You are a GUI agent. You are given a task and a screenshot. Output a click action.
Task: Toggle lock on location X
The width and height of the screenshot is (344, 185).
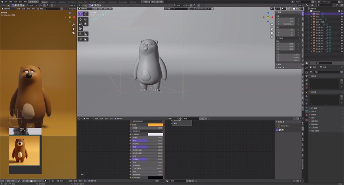coord(299,19)
